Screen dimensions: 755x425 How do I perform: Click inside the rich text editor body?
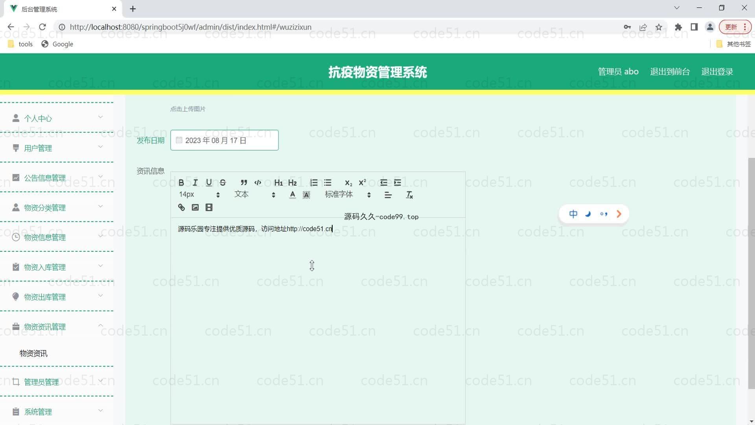click(x=318, y=321)
